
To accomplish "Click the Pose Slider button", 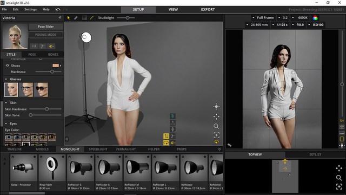I will click(45, 27).
